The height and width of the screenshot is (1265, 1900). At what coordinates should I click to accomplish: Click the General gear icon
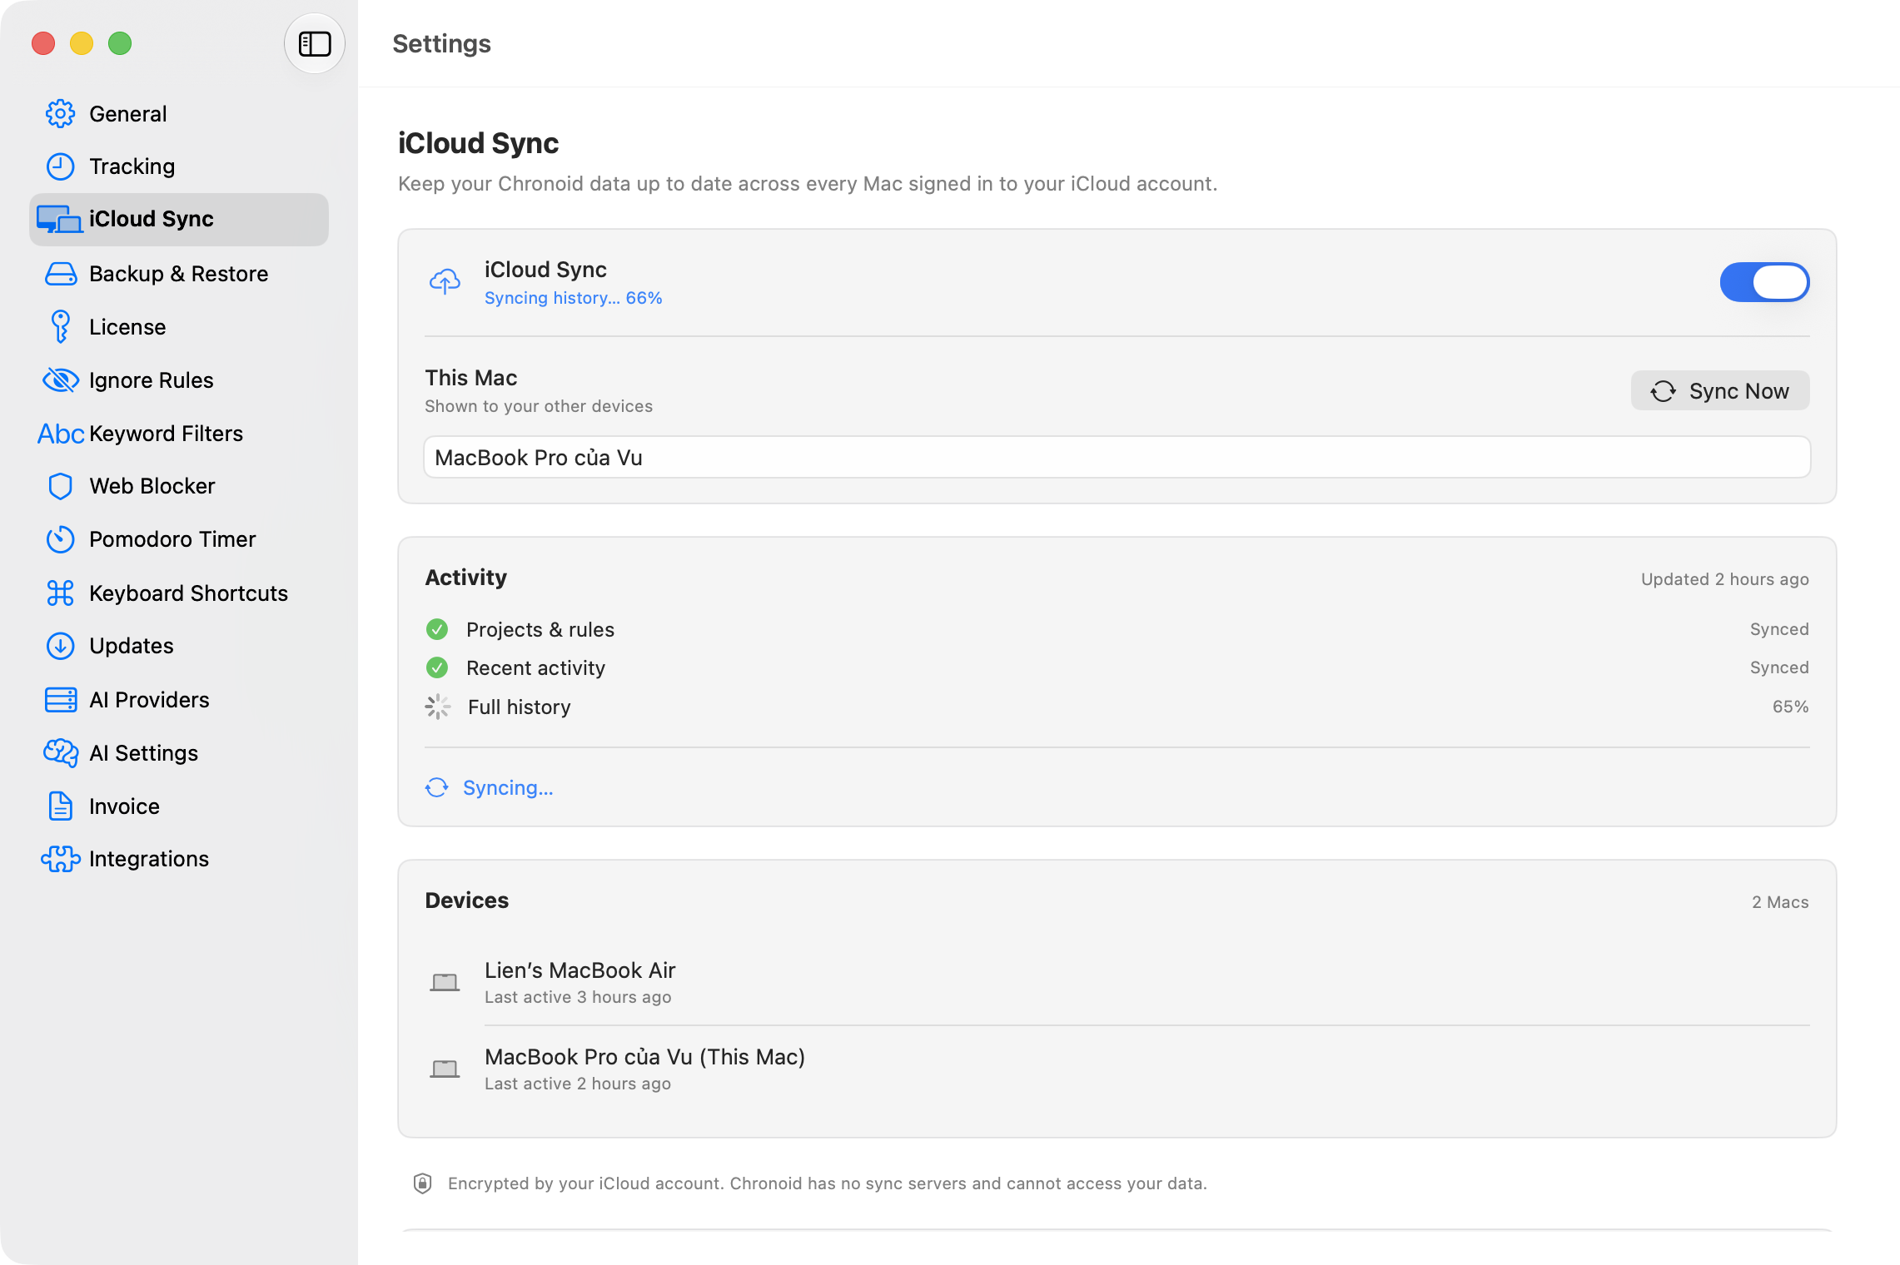pyautogui.click(x=60, y=114)
